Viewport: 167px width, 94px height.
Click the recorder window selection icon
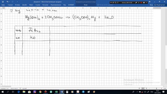113,3
